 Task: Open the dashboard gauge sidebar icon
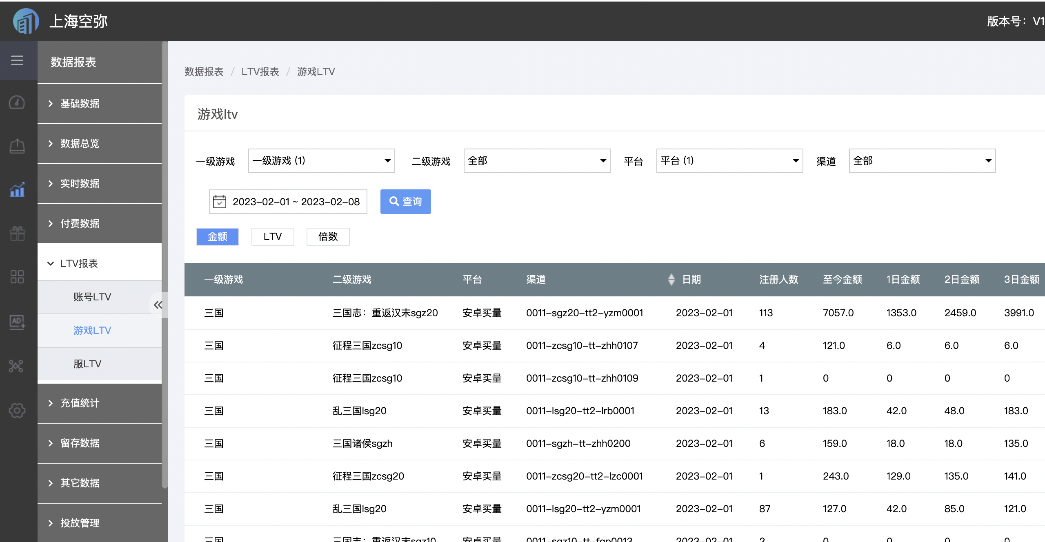pyautogui.click(x=17, y=102)
